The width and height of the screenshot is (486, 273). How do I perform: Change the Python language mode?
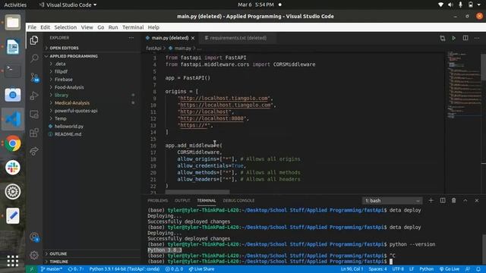(427, 269)
